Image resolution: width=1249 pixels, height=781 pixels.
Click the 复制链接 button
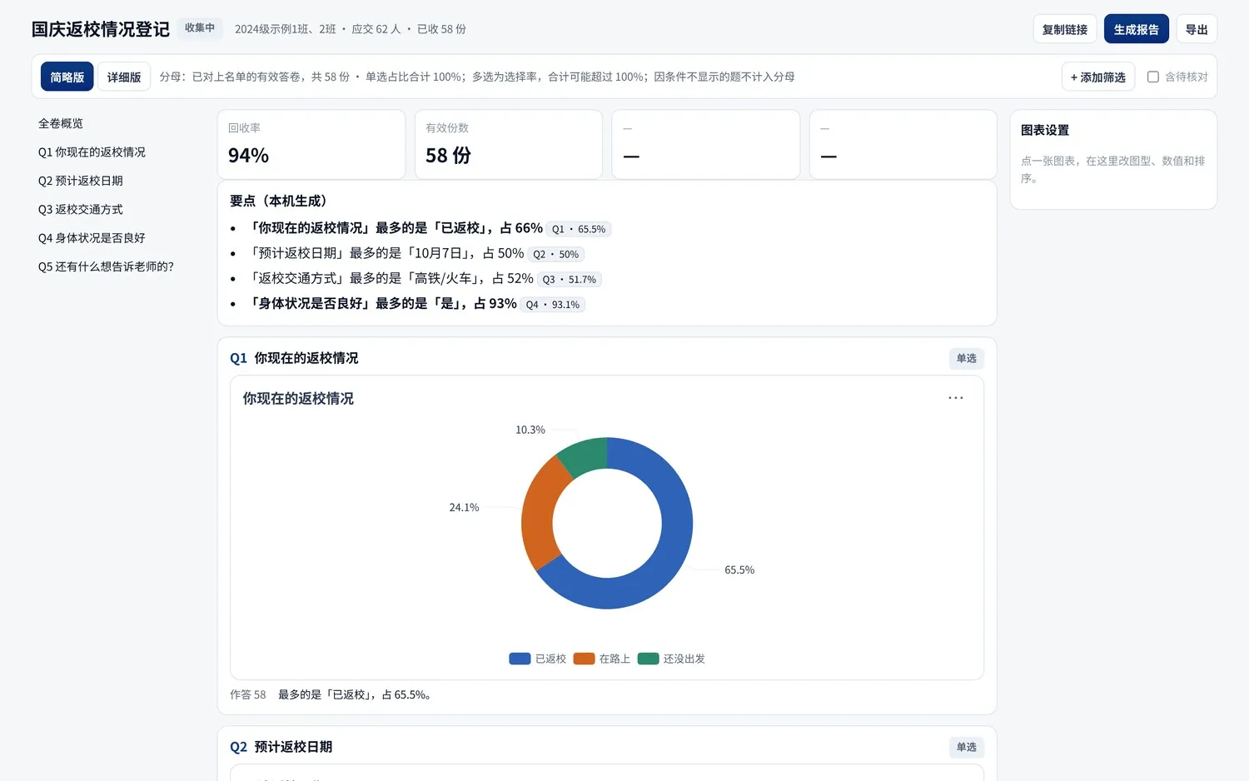tap(1065, 29)
